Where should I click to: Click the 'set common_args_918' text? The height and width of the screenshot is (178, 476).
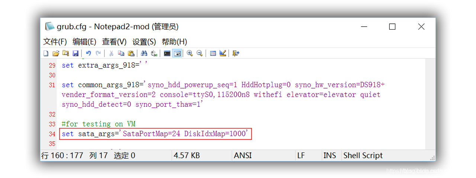100,85
